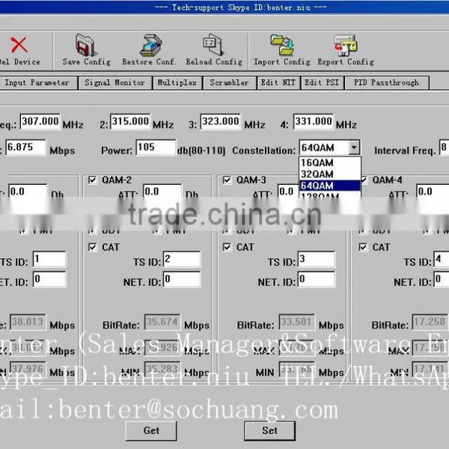Click the BitRate value 33.501

coord(297,322)
